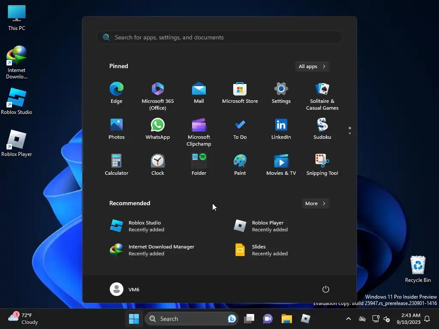
Task: Click the OneDrive tray icon
Action: pyautogui.click(x=362, y=319)
